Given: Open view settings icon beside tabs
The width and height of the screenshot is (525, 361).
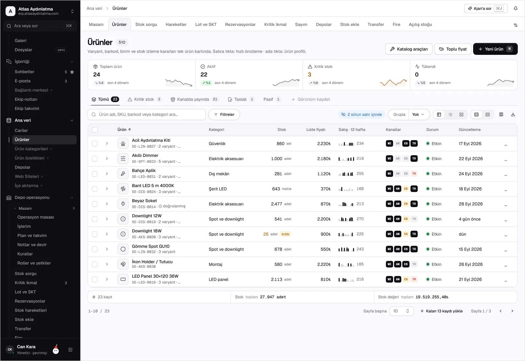Looking at the screenshot, I should (x=515, y=25).
